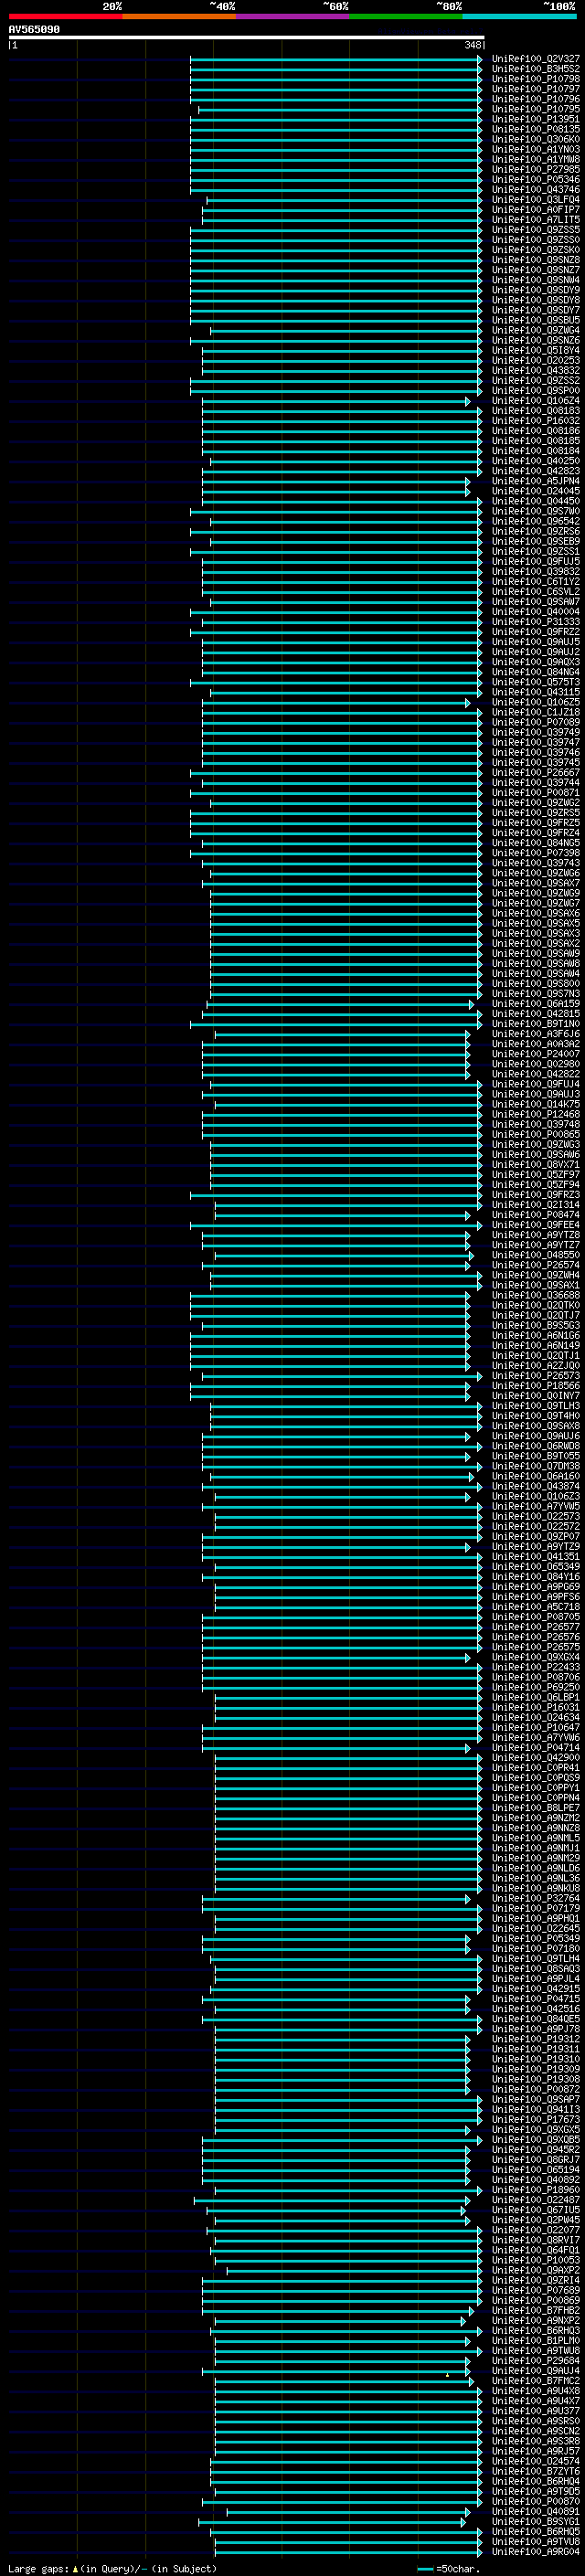585x2576 pixels.
Task: Select the UniRef100_B1PLM0 label
Action: click(536, 2340)
